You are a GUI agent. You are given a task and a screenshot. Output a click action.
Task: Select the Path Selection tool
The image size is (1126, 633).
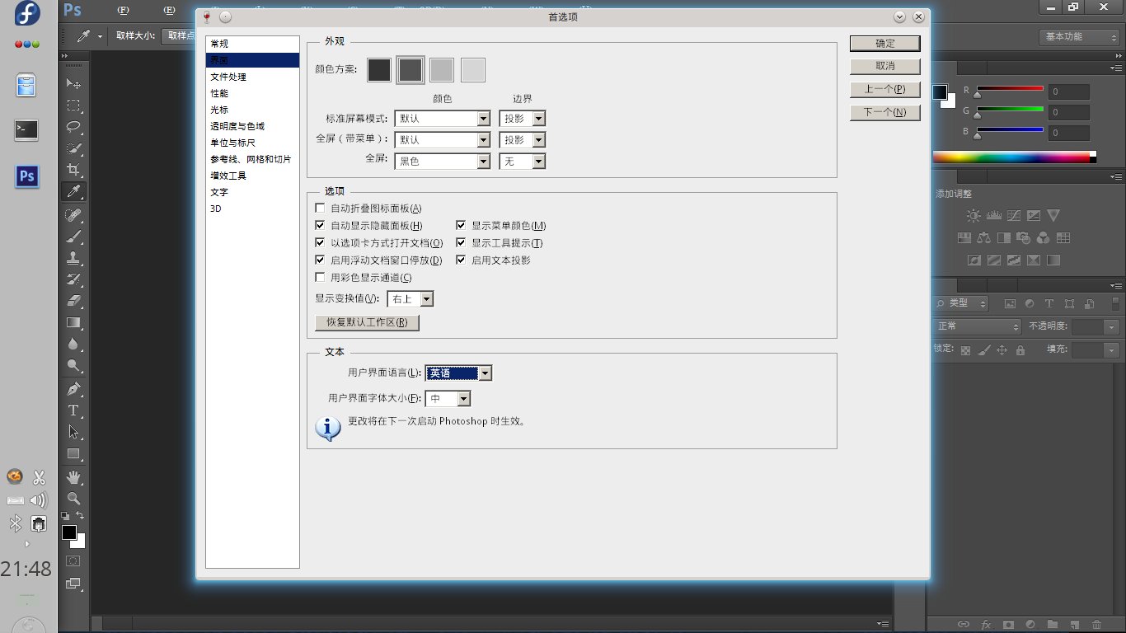tap(73, 431)
